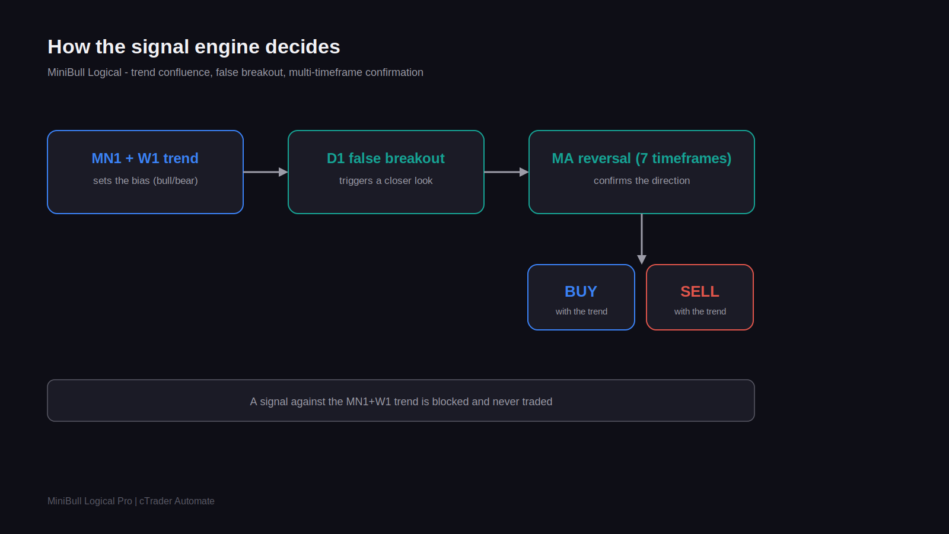Click the footer 'MiniBull Logical Pro | cTrader Automate'
The width and height of the screenshot is (949, 534).
point(131,501)
